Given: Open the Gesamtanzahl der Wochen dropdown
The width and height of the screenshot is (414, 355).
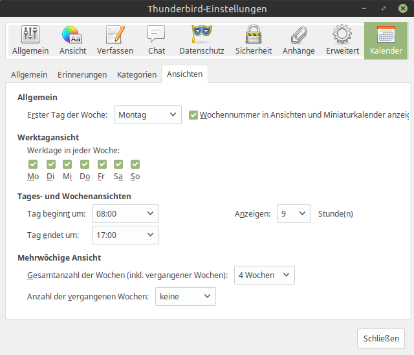Looking at the screenshot, I should point(265,275).
